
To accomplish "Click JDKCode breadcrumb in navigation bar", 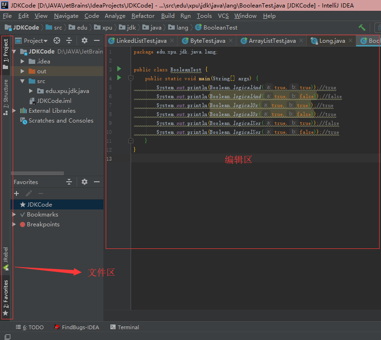I will 22,27.
